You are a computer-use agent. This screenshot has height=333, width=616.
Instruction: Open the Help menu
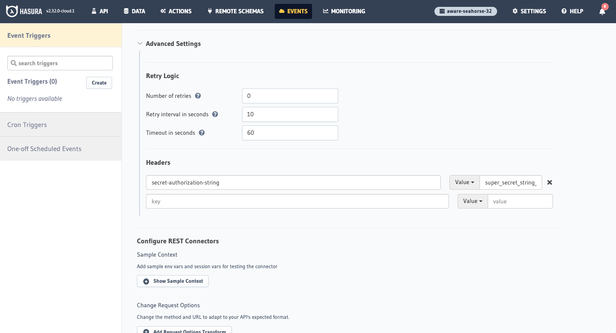pos(572,11)
